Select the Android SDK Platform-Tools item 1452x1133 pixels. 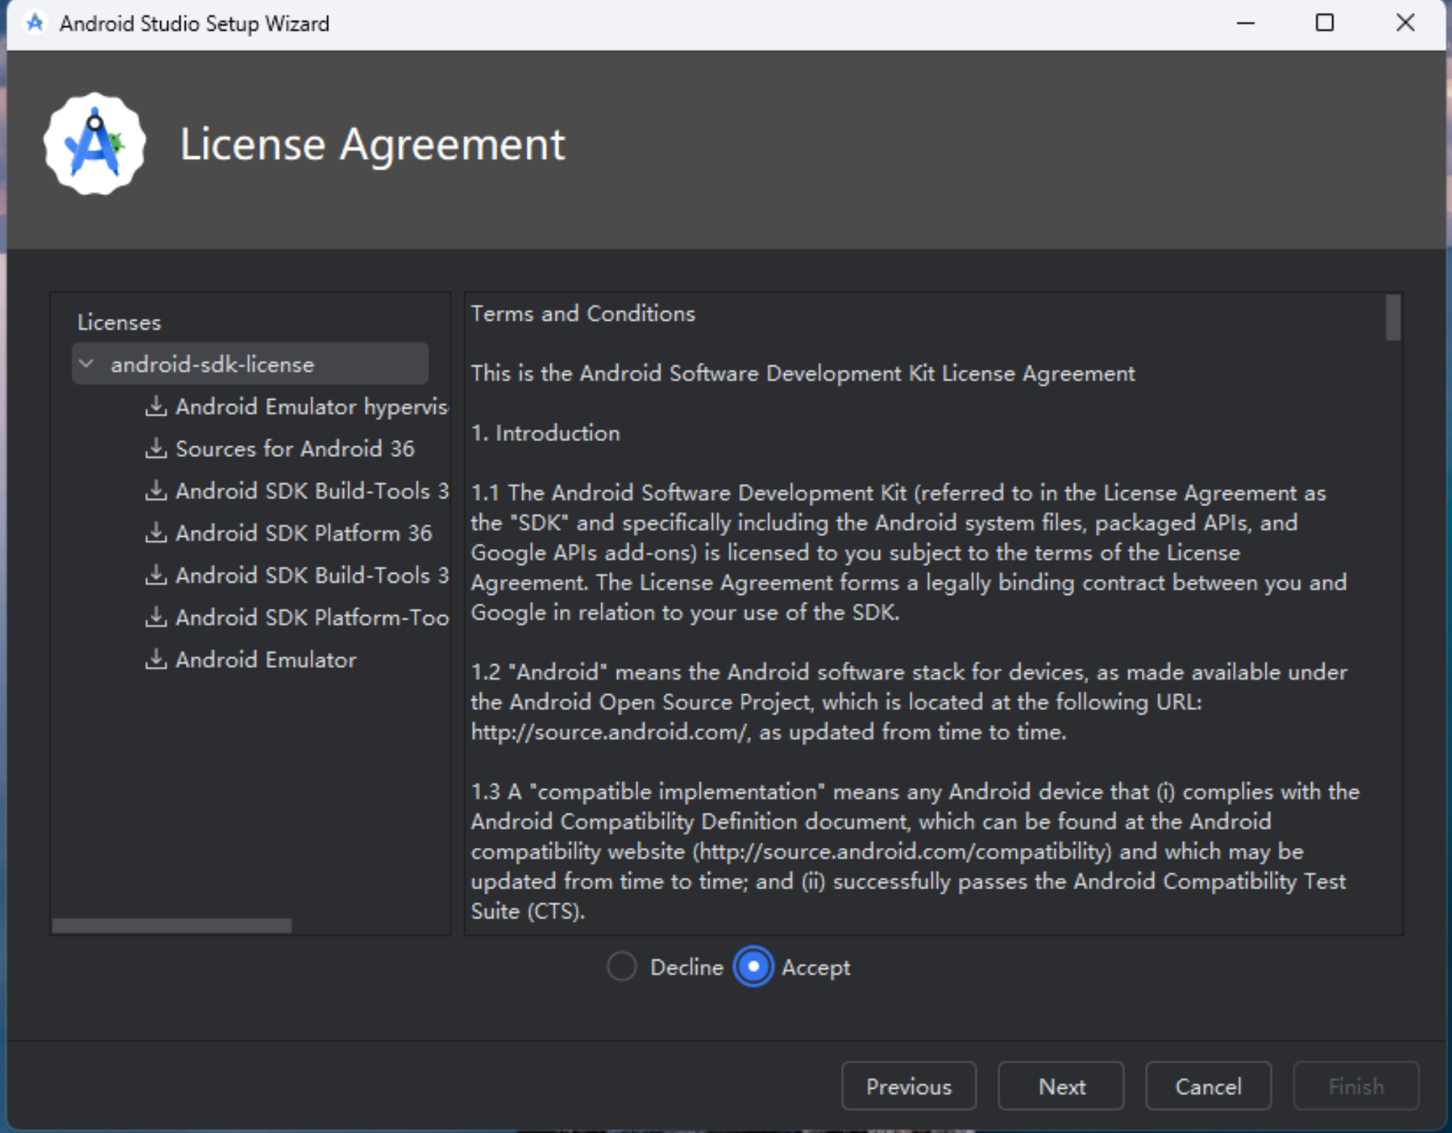tap(312, 617)
